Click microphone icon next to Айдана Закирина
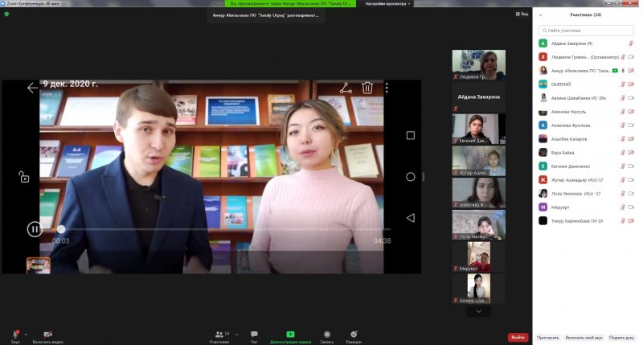This screenshot has height=345, width=643. [x=631, y=43]
